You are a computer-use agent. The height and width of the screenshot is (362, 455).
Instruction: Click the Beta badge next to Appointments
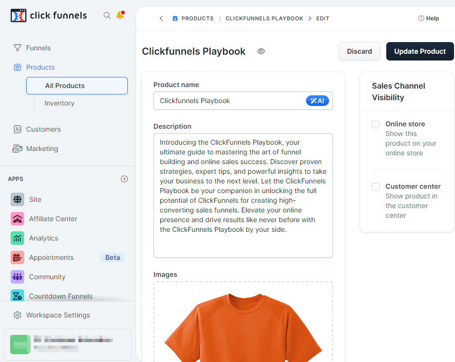point(113,257)
